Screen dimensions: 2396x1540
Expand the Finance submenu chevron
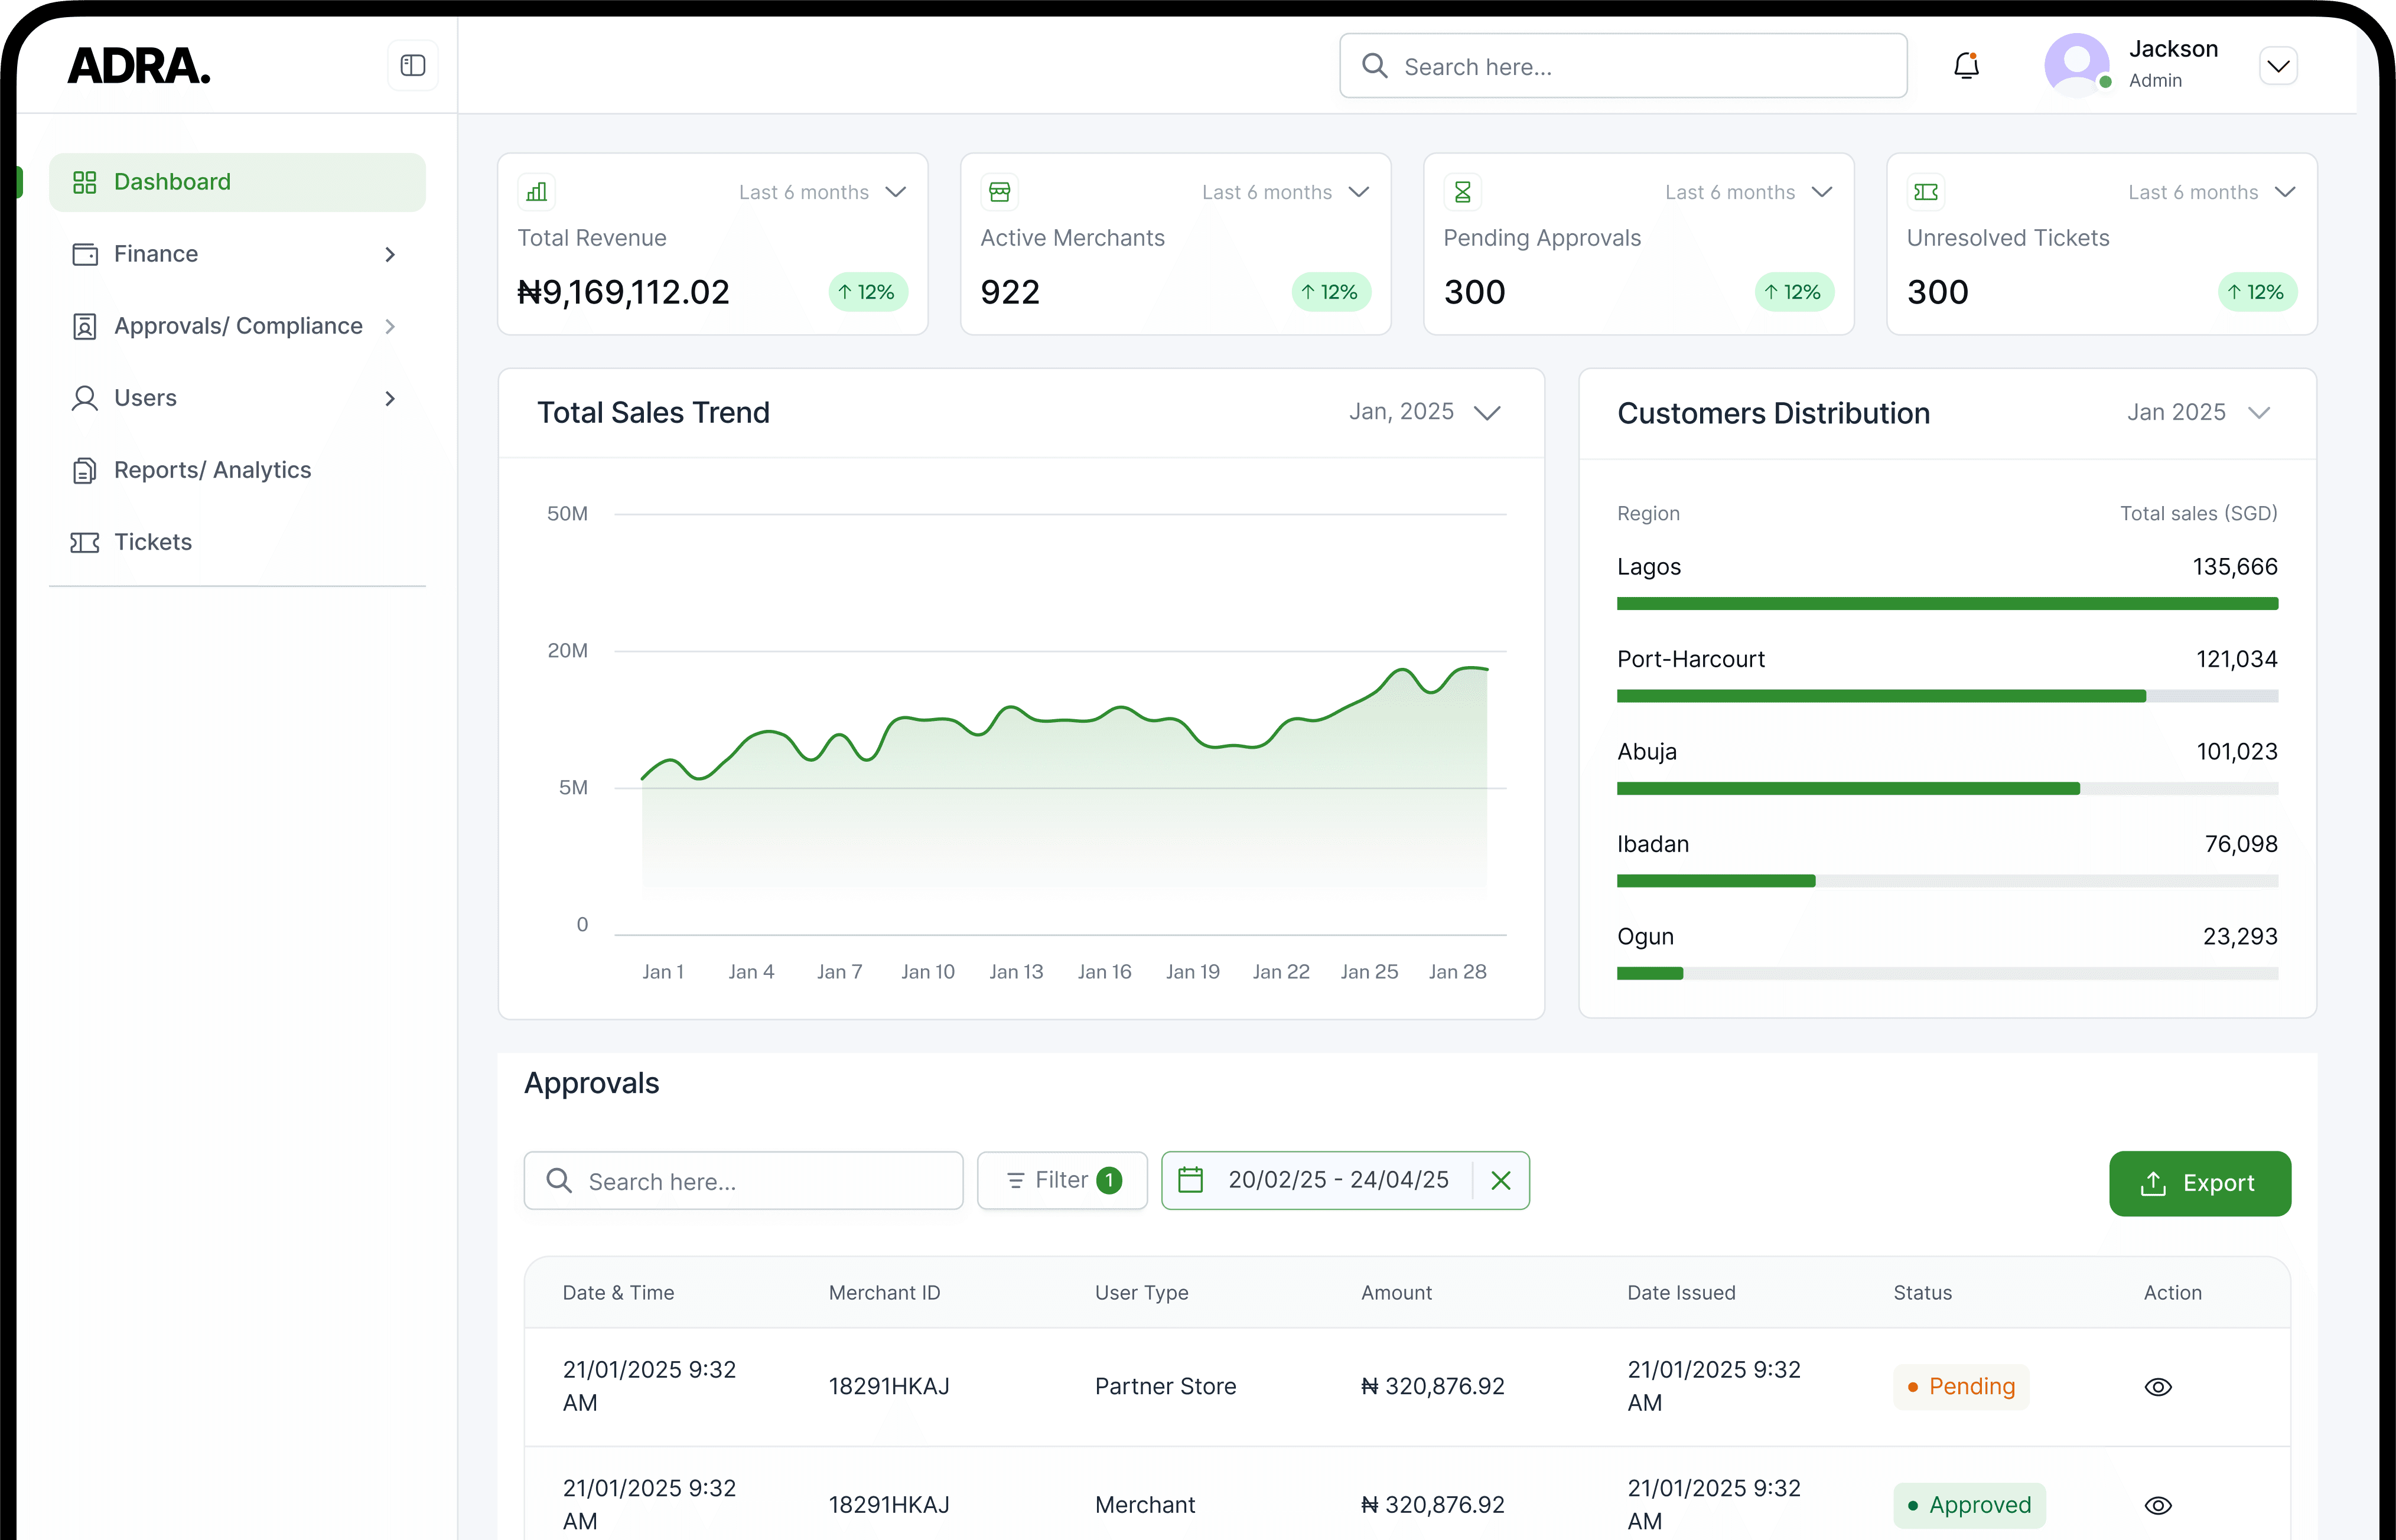tap(390, 255)
